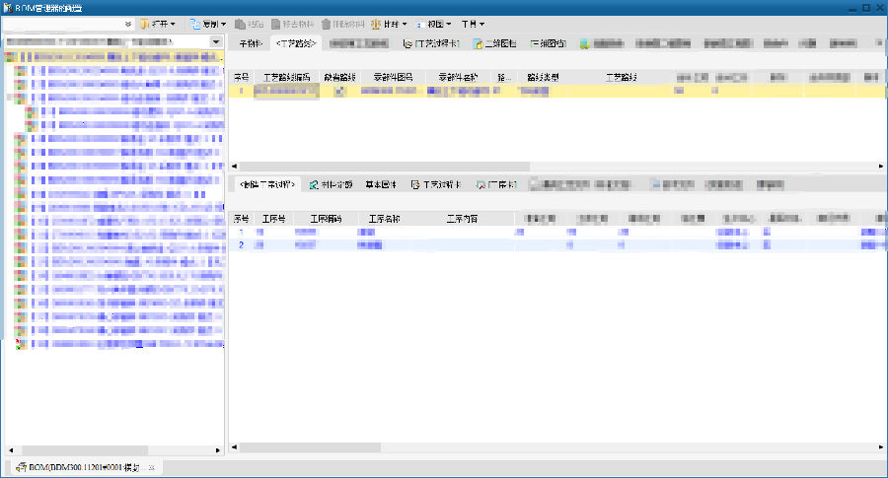Select the 工艺路线 tab
Screen dimensions: 888x478
tap(295, 44)
